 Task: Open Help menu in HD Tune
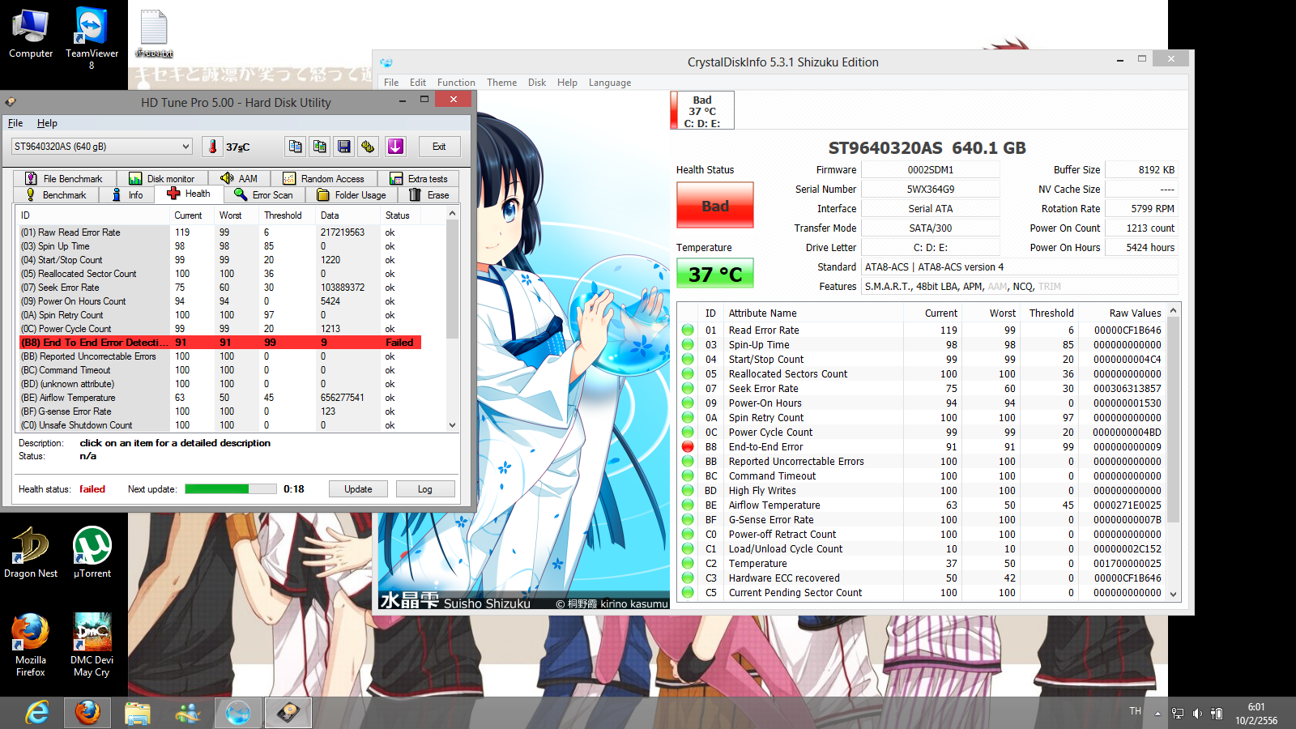pyautogui.click(x=47, y=123)
